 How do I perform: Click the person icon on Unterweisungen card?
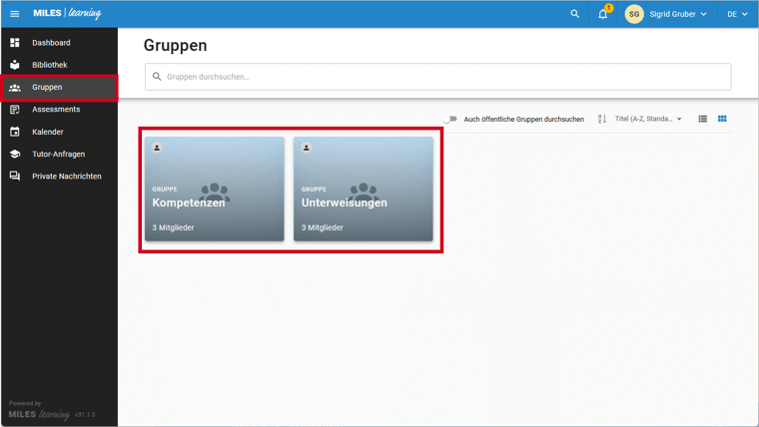307,148
